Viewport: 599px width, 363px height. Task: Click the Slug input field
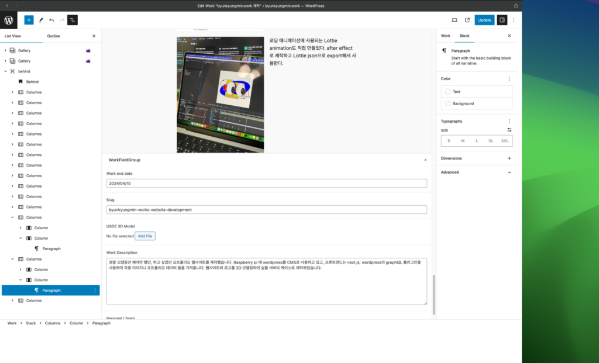click(266, 209)
